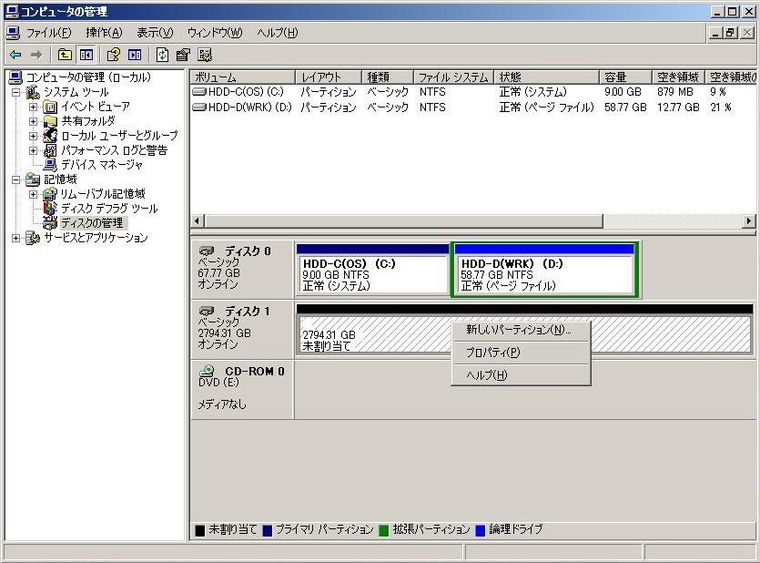Sort by 状態 column header
Screen dimensions: 760x563
(x=546, y=77)
